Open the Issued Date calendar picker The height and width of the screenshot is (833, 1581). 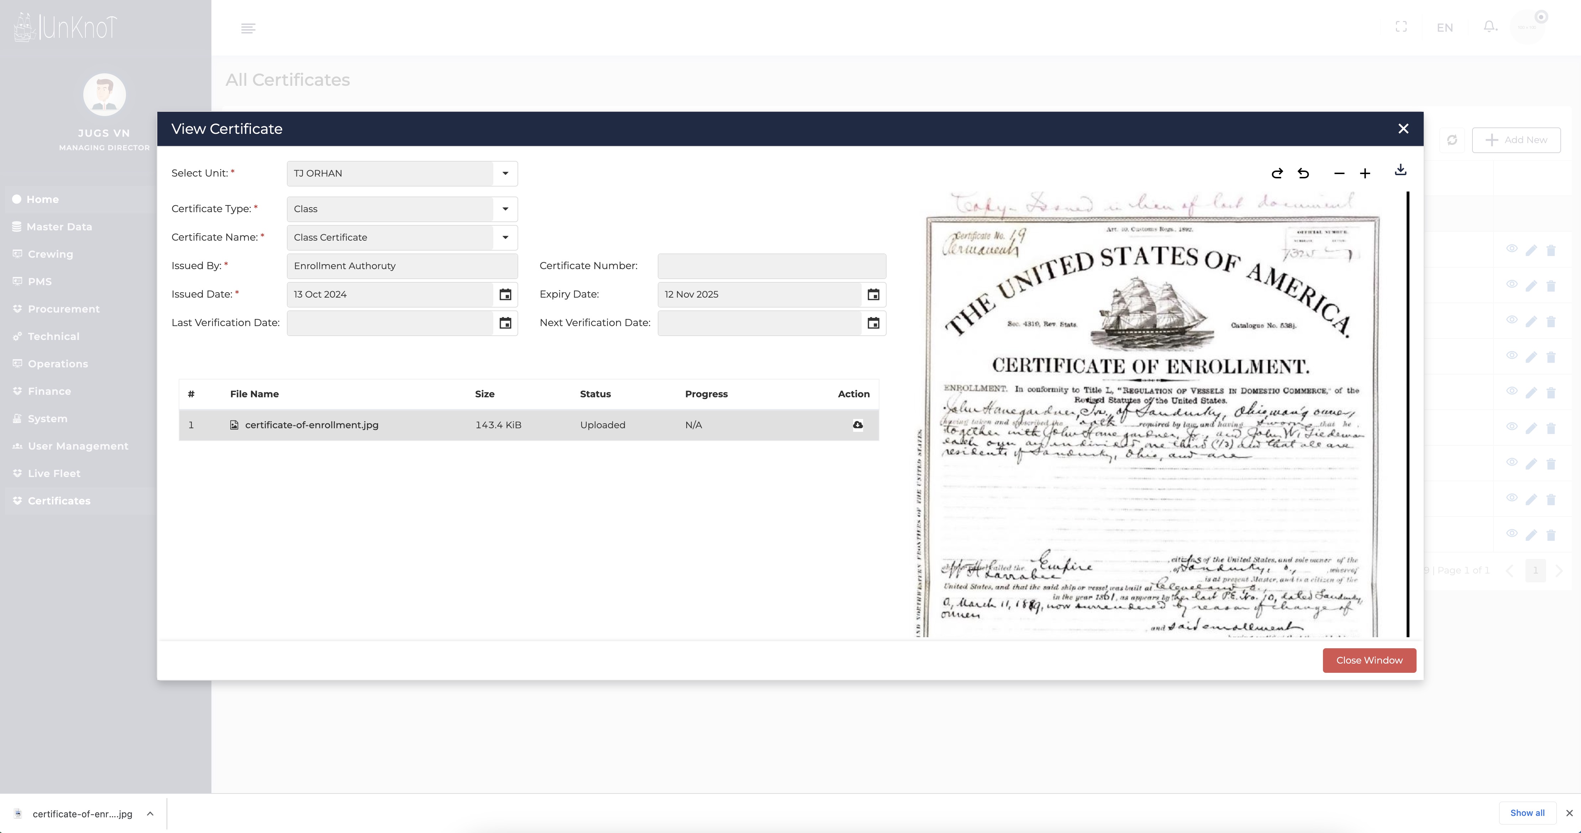505,295
